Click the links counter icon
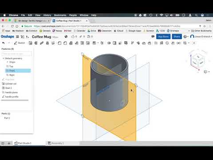The height and width of the screenshot is (160, 213). (82, 36)
